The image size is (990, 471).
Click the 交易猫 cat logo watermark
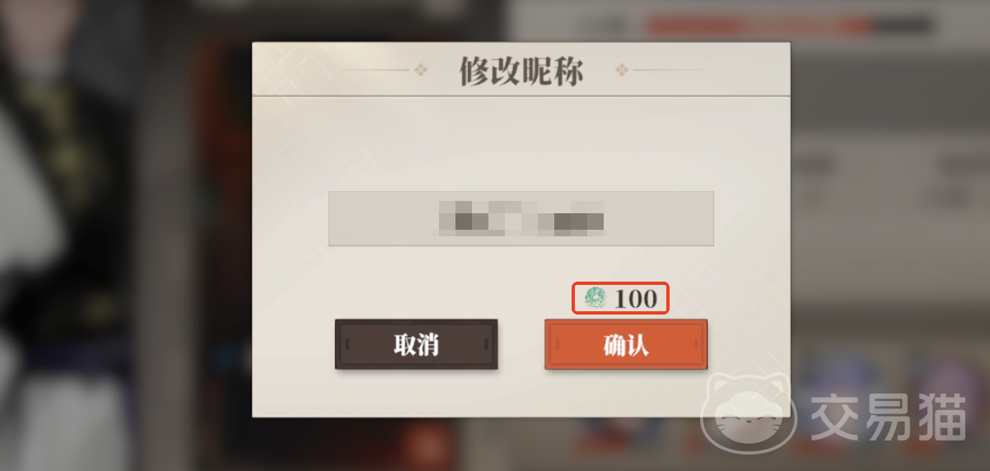[x=747, y=415]
